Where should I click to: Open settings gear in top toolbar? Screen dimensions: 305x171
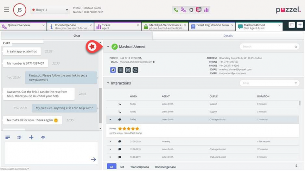coord(191,10)
